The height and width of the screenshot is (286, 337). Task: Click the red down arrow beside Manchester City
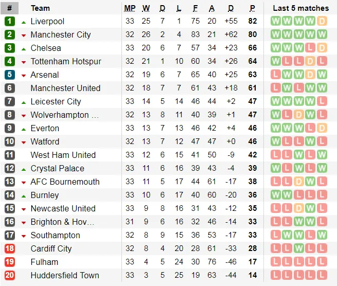click(24, 35)
